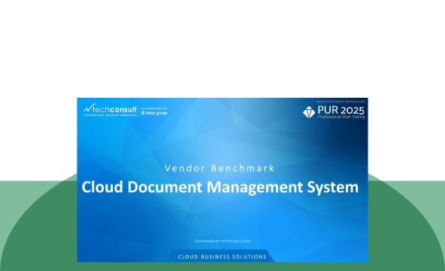Click the "CLOUD BUSINESS SOLUTIONS" footer banner
Viewport: 445px width, 271px height.
tap(222, 257)
